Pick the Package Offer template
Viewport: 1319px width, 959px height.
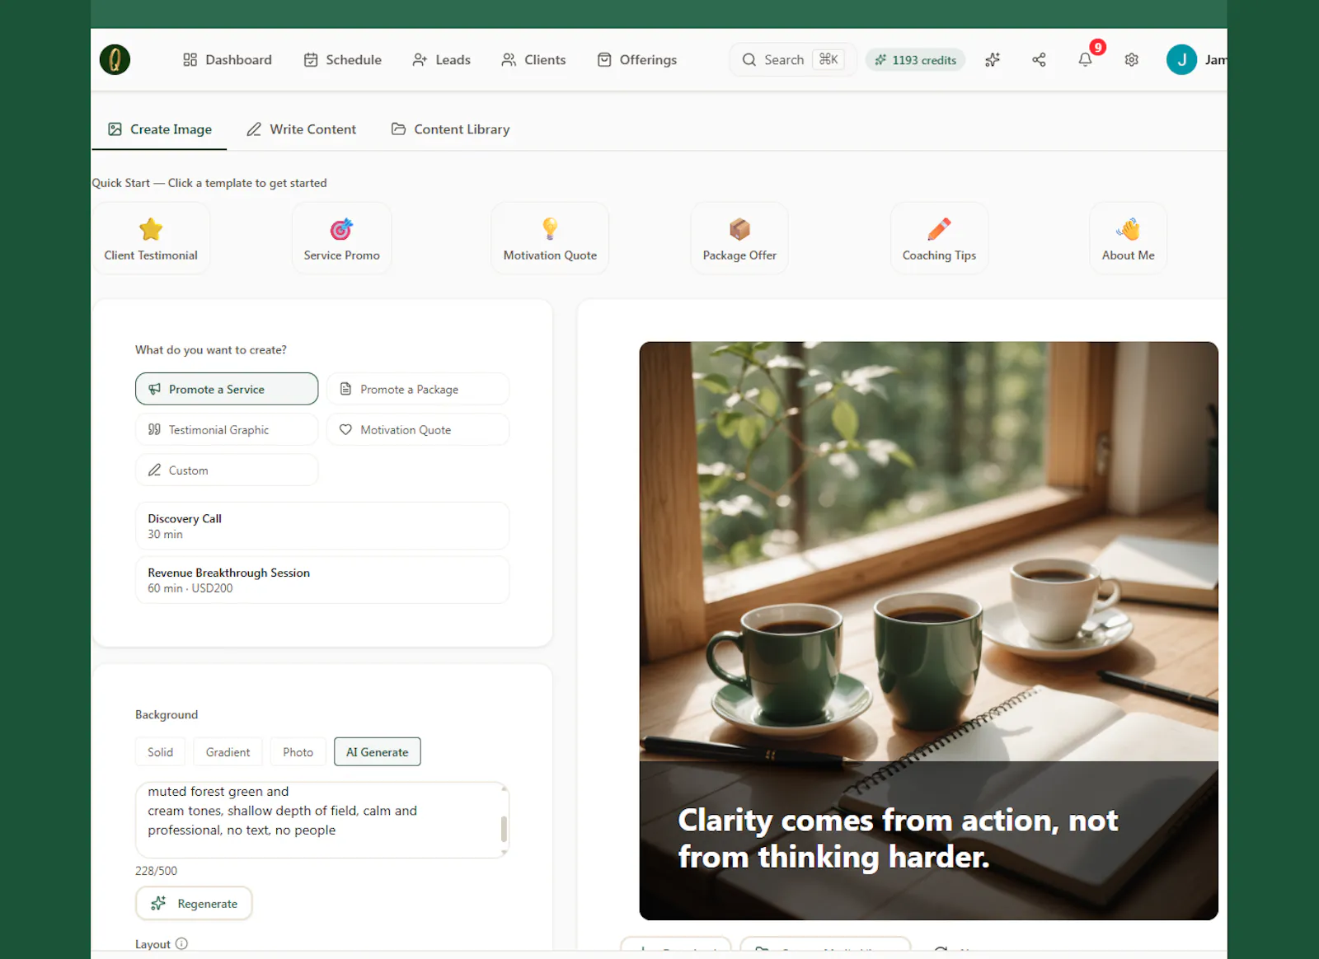pos(739,238)
